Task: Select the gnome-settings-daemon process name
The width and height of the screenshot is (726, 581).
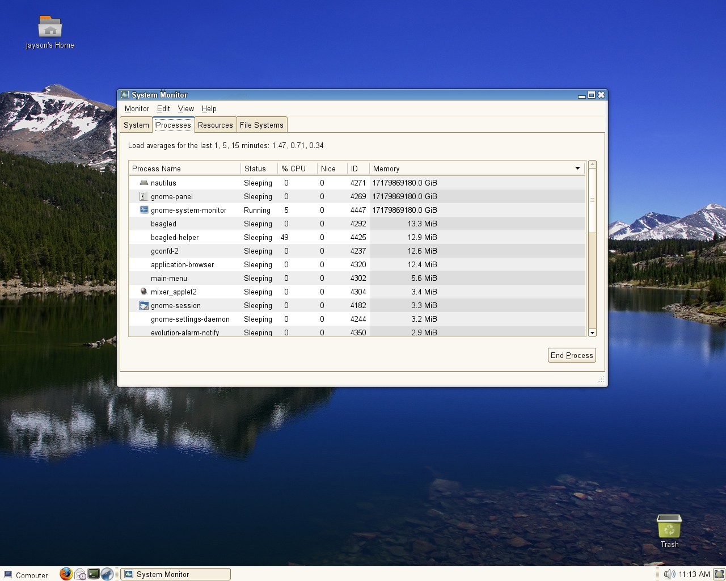Action: [190, 319]
